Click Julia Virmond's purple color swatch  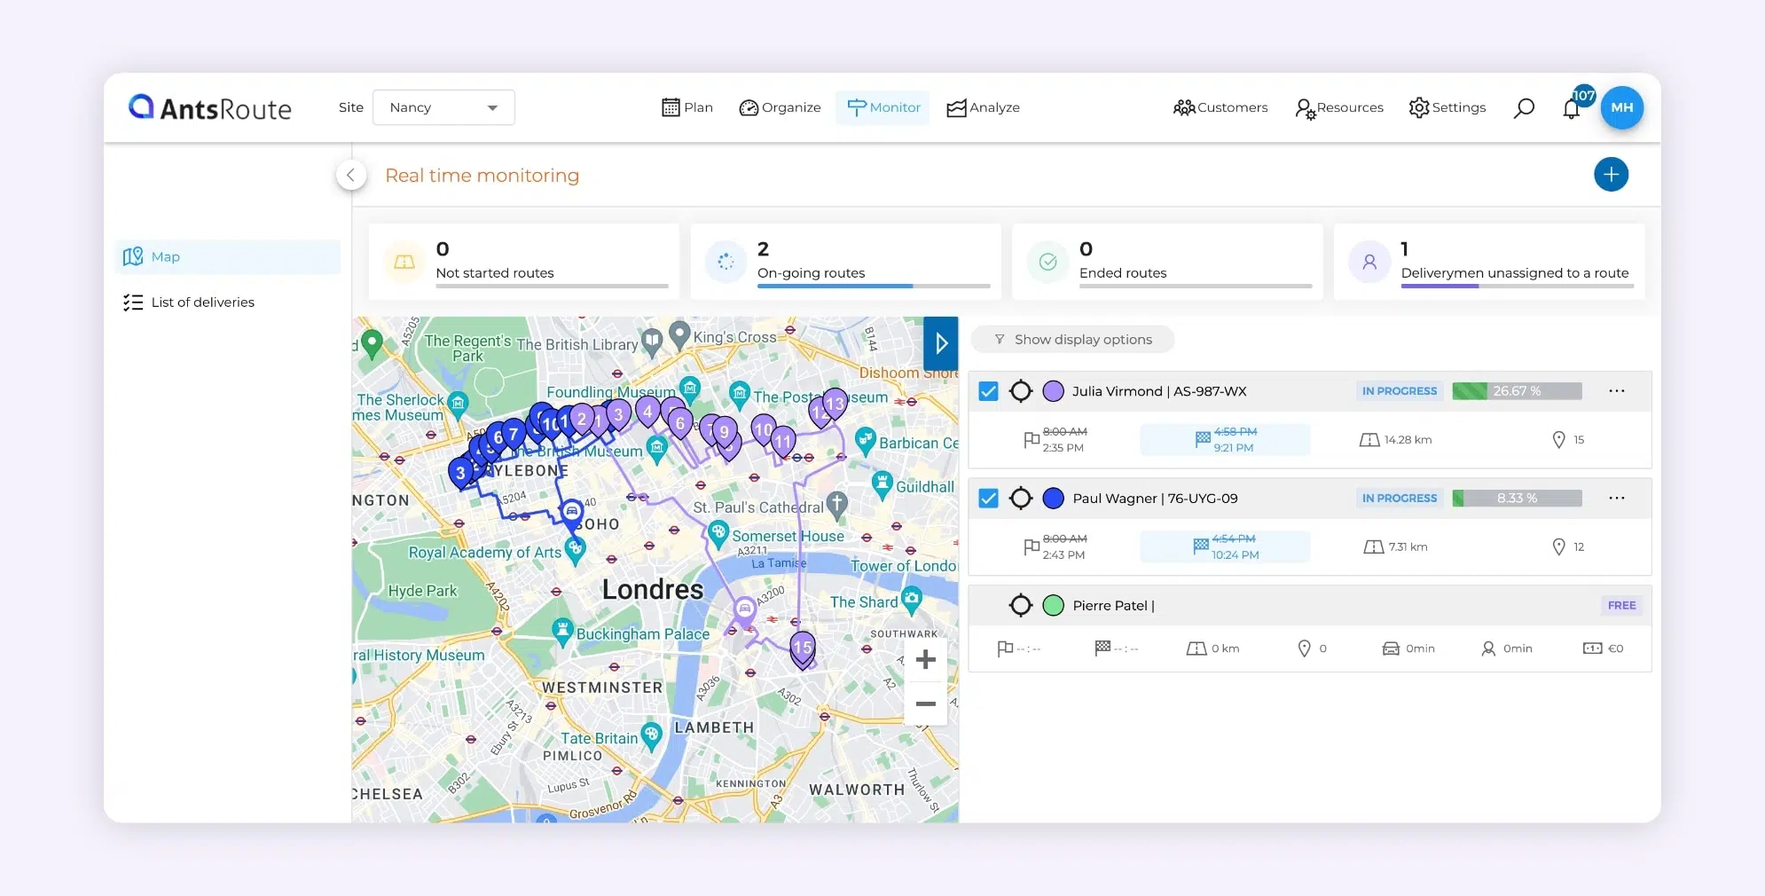point(1054,391)
